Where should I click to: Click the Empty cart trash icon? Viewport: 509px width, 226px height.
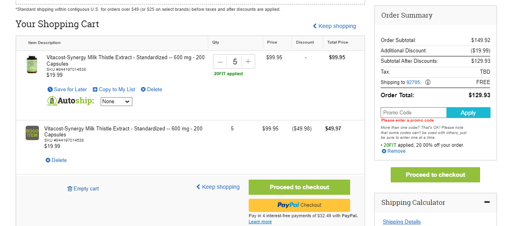[70, 189]
